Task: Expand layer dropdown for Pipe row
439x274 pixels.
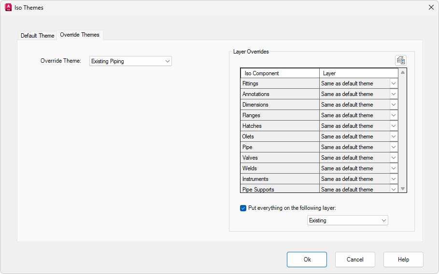Action: 394,147
